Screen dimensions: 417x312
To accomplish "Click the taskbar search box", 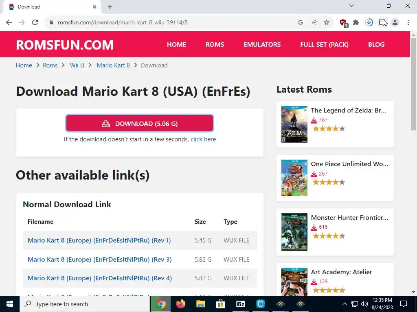I will click(x=85, y=304).
